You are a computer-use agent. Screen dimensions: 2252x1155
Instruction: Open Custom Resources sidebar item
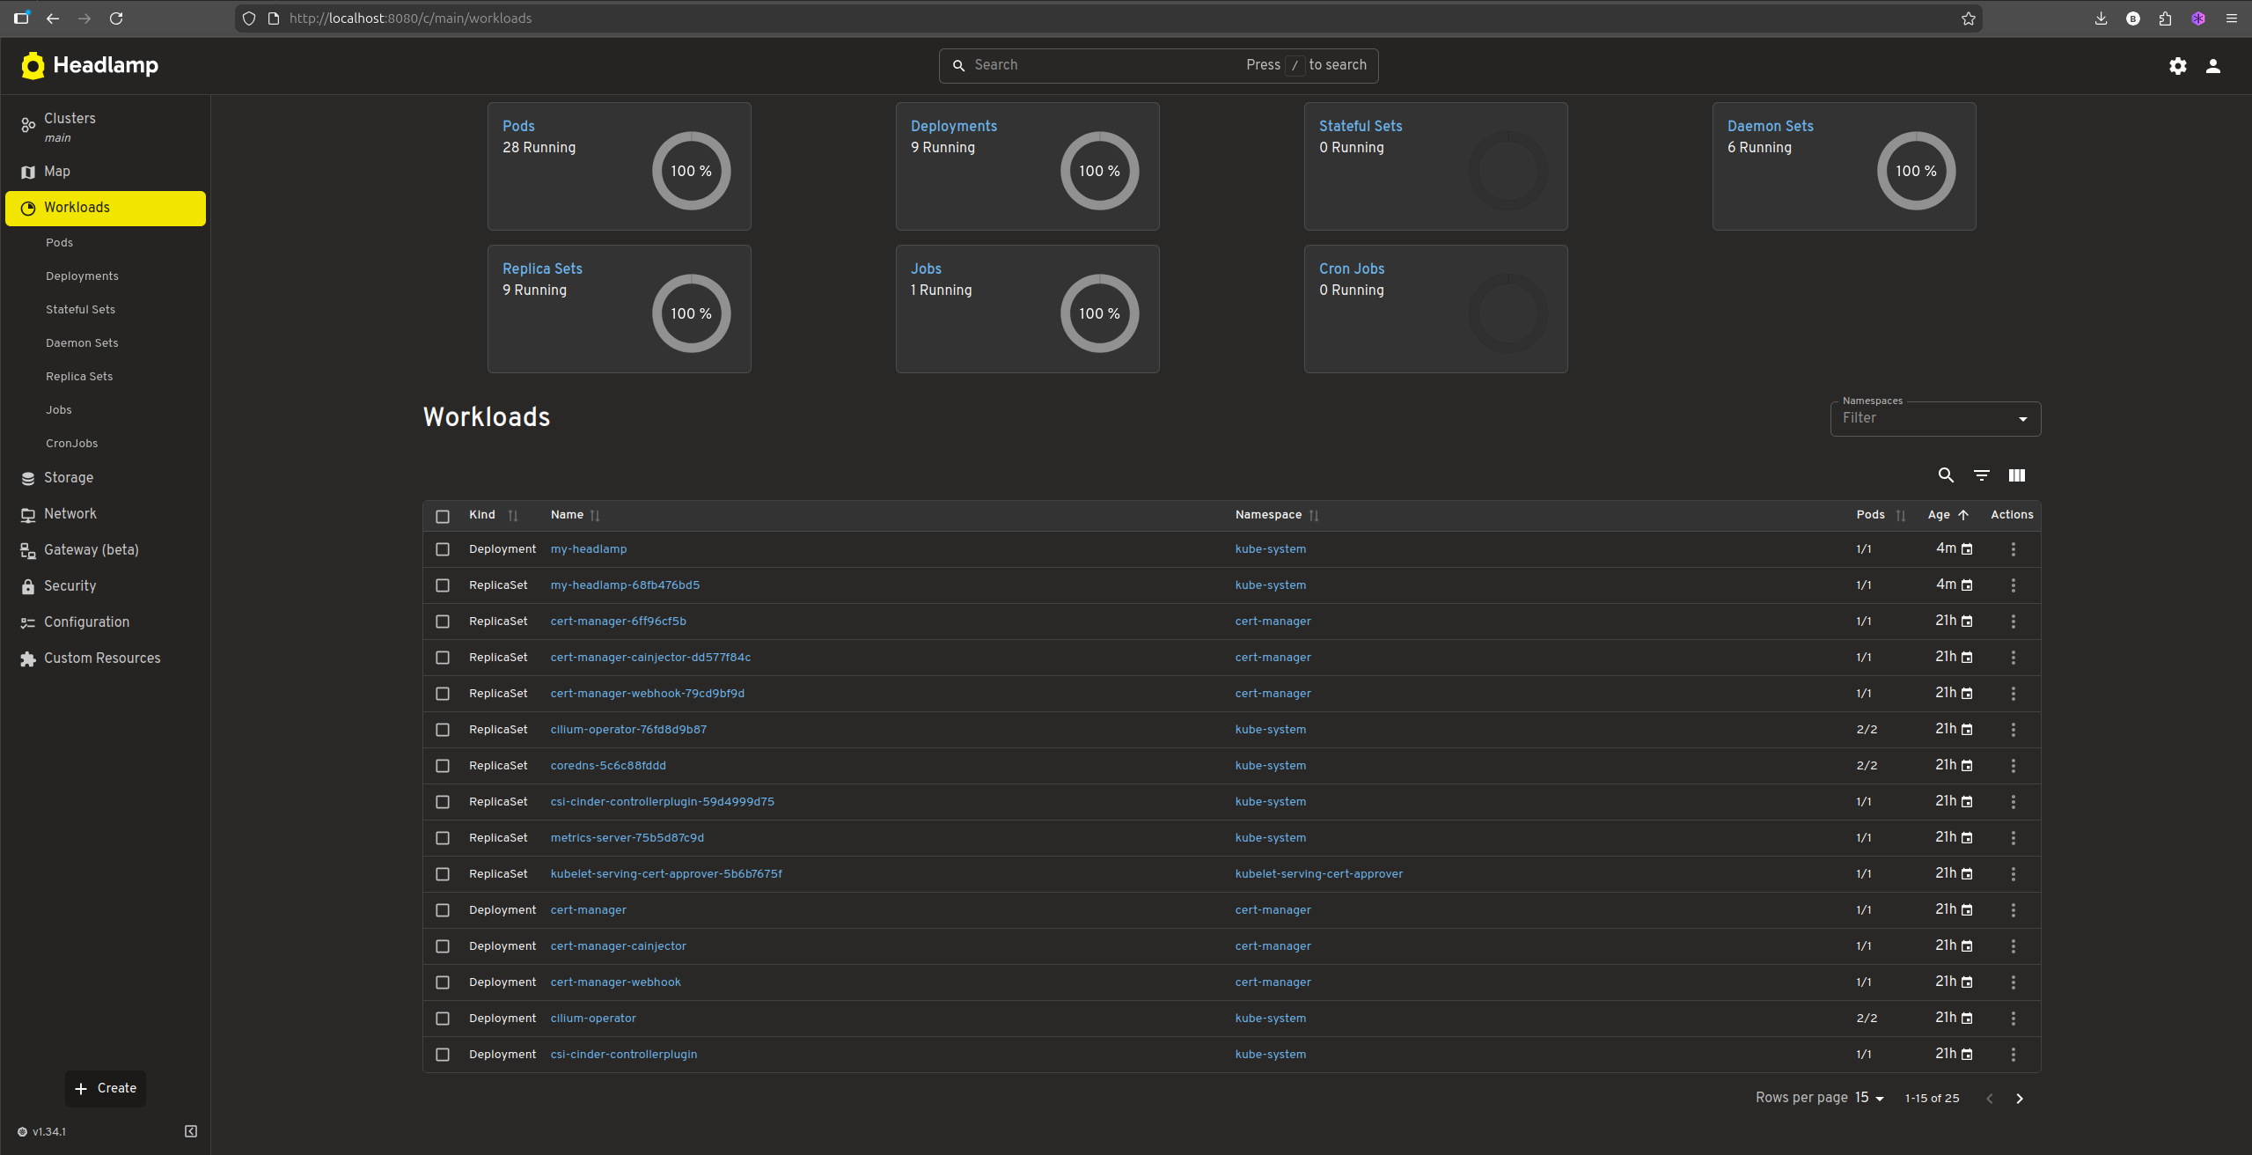(x=102, y=658)
